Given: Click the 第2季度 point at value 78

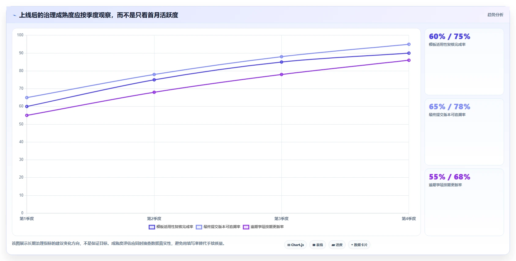Looking at the screenshot, I should (x=154, y=74).
